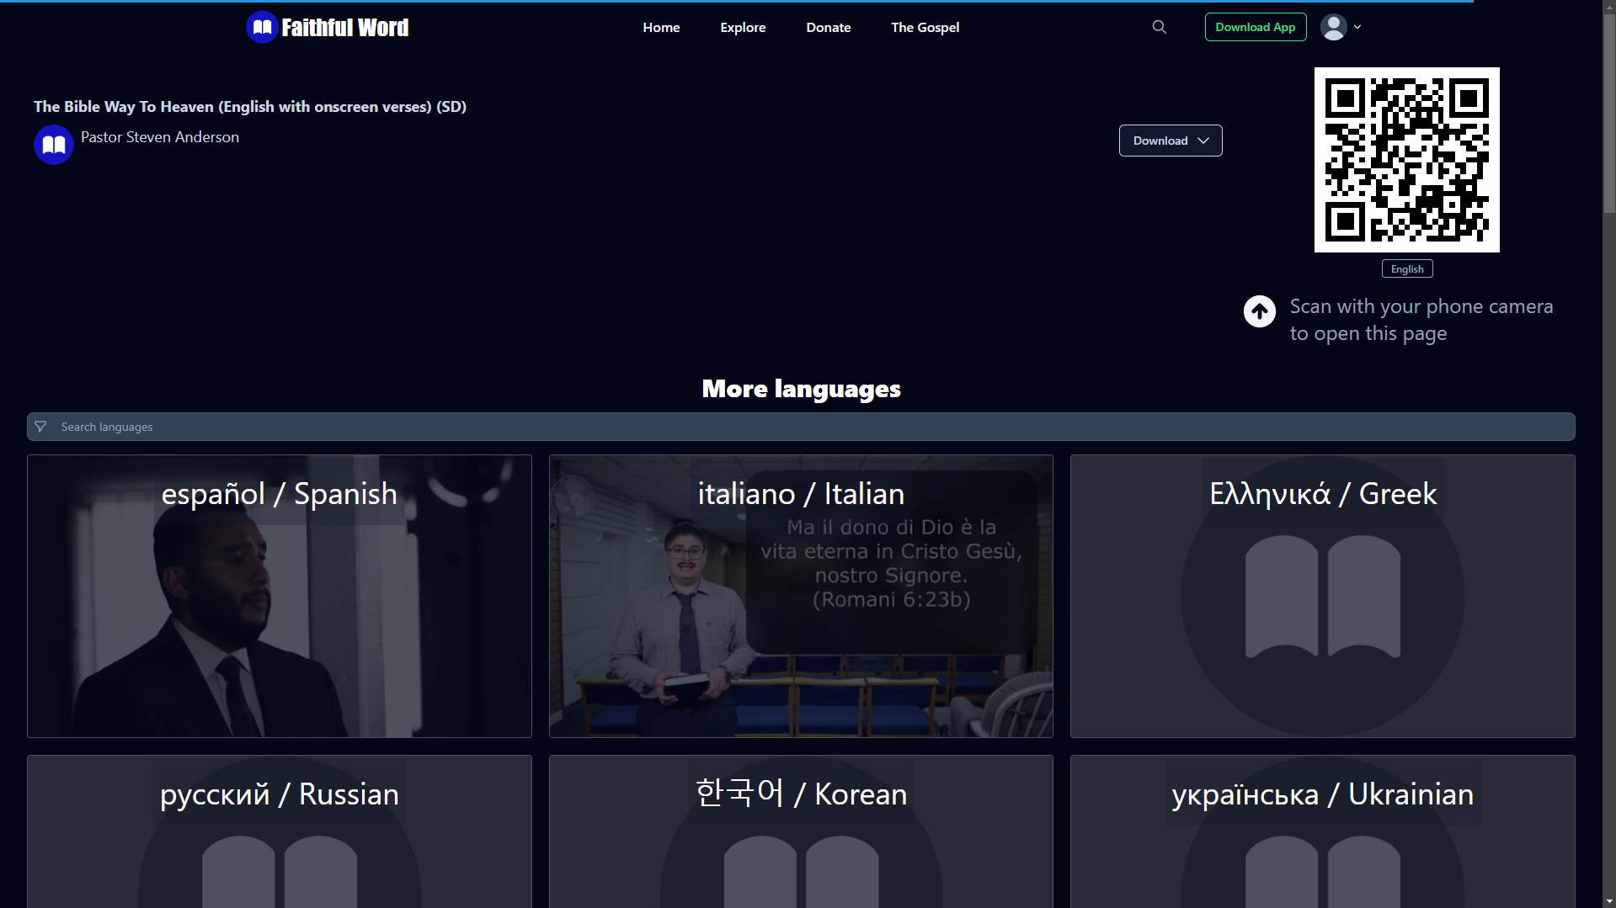Click the English language label under QR code
The height and width of the screenshot is (908, 1616).
(x=1407, y=268)
